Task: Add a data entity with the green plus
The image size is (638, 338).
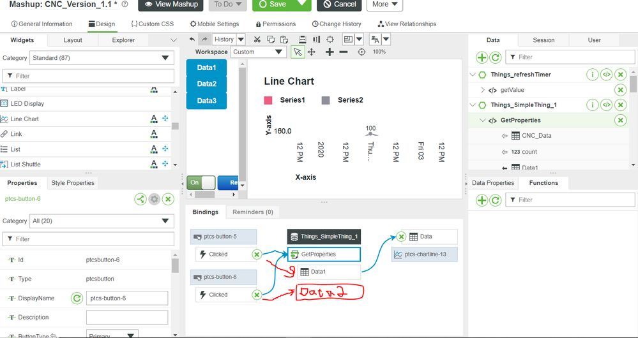Action: point(482,57)
